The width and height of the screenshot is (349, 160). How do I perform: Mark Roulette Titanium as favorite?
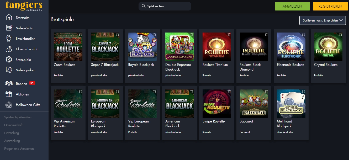[229, 34]
